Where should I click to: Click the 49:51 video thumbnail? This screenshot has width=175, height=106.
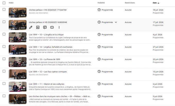tap(18, 87)
